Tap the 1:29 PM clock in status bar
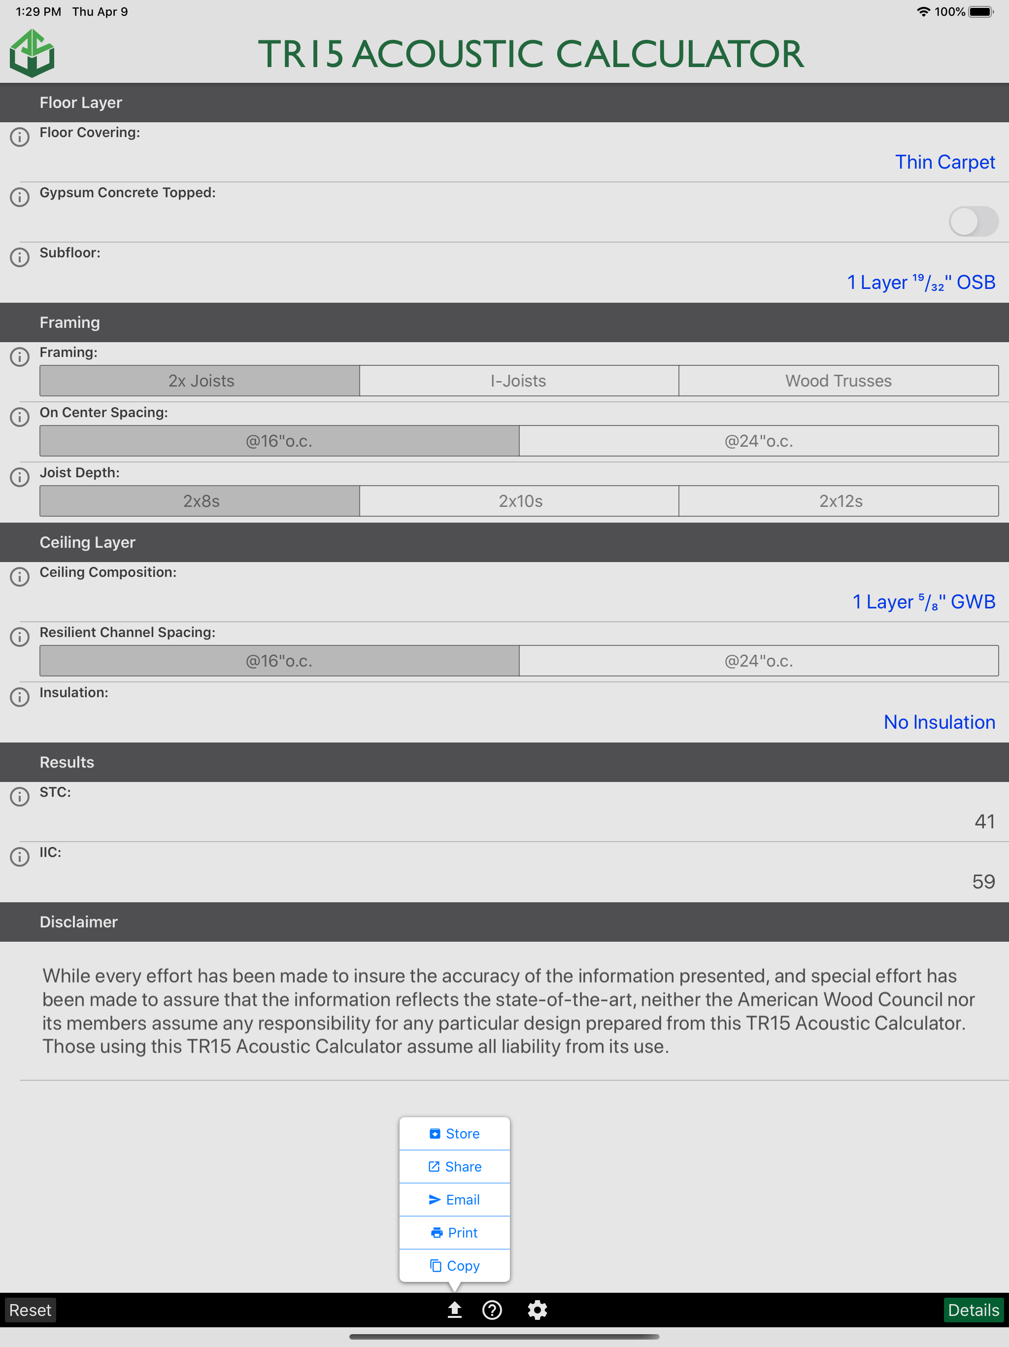1009x1347 pixels. [38, 11]
